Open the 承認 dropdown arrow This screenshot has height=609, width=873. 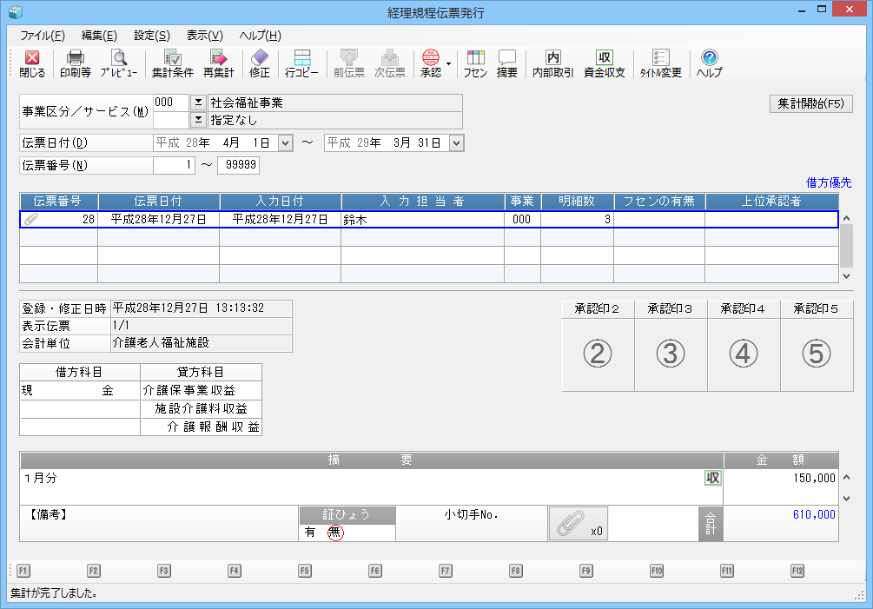tap(449, 63)
